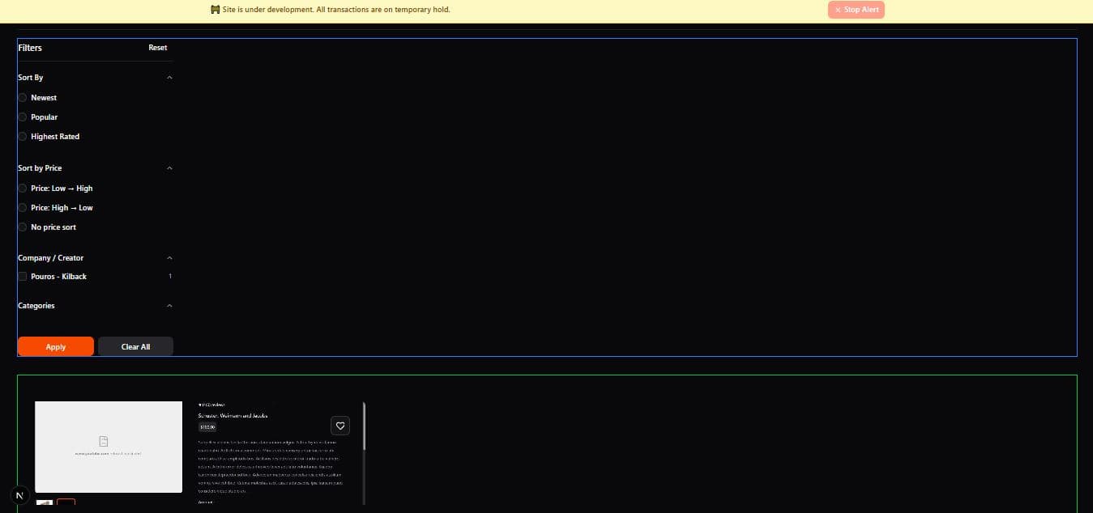
Task: Click the Clear All button
Action: coord(135,346)
